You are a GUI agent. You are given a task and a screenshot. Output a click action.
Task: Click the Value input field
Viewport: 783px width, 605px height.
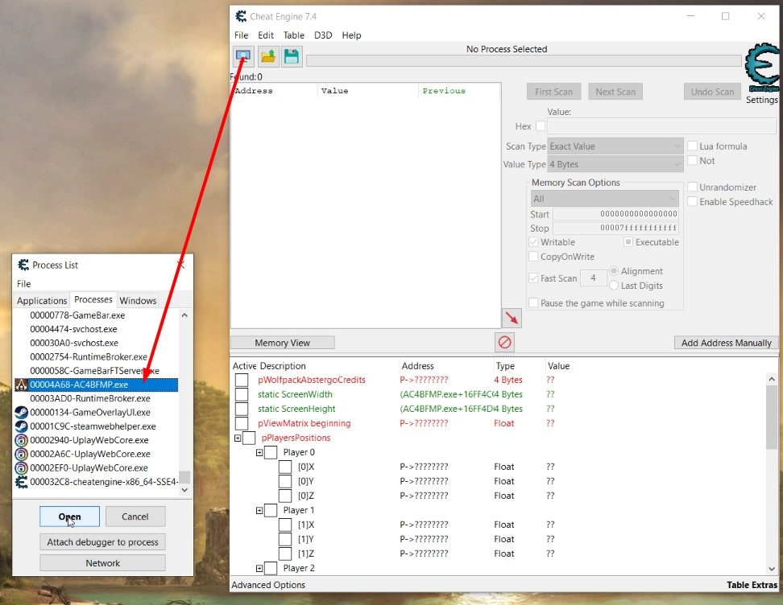(661, 126)
